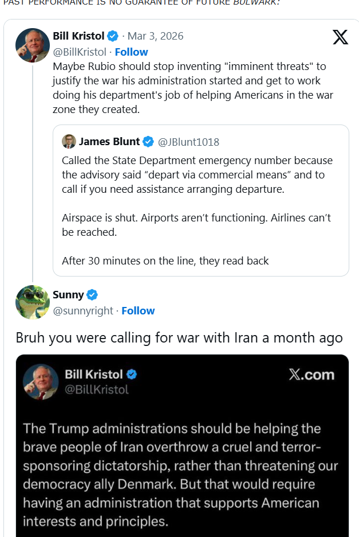Screen dimensions: 359x537
Task: Follow @BillKristol via the Follow link
Action: (131, 52)
